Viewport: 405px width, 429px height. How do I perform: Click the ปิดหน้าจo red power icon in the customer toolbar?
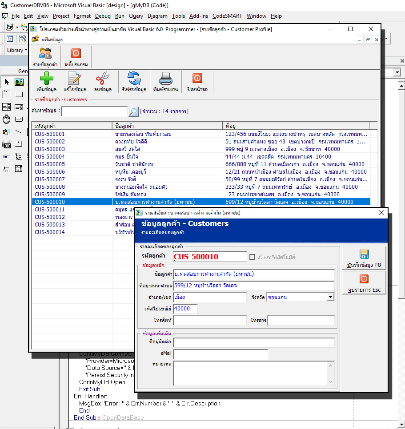[197, 78]
